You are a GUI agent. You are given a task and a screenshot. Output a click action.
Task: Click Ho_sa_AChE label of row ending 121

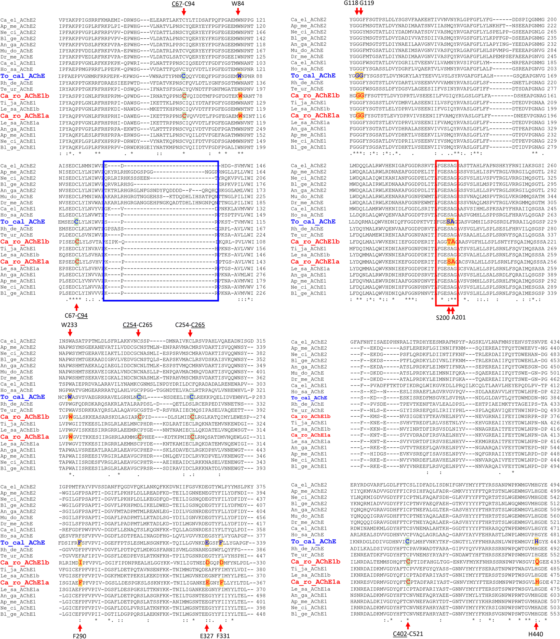[17, 69]
